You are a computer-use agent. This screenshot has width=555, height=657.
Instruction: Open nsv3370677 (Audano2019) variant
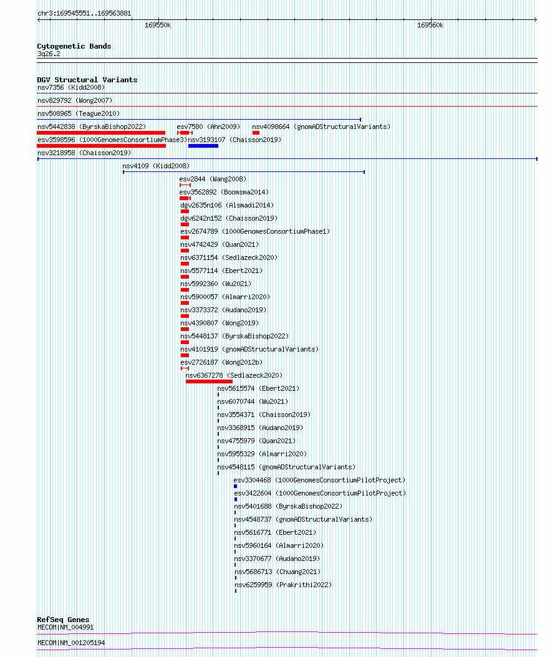point(277,559)
